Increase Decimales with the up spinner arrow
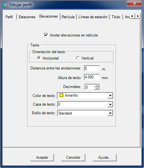This screenshot has width=144, height=168. tap(97, 86)
